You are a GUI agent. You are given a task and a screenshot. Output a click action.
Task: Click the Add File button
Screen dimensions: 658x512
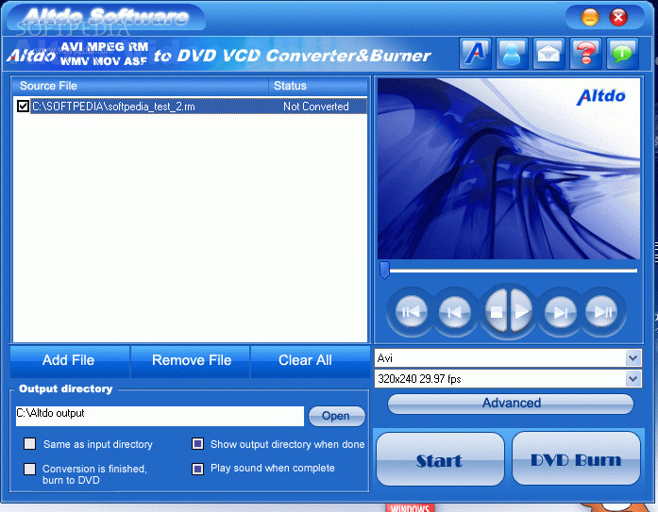(70, 361)
